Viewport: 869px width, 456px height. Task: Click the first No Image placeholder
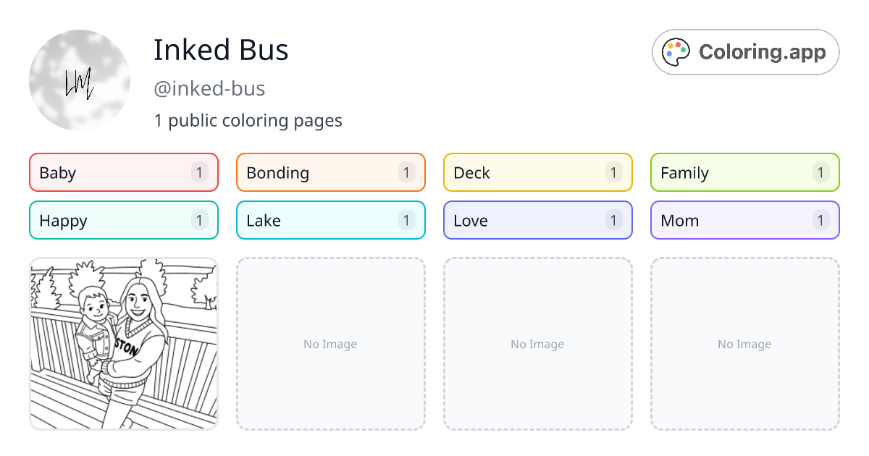pyautogui.click(x=330, y=344)
